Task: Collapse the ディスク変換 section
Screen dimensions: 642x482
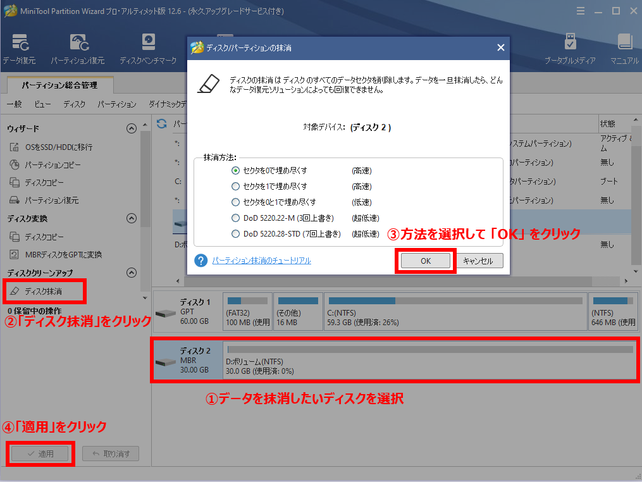Action: tap(132, 218)
